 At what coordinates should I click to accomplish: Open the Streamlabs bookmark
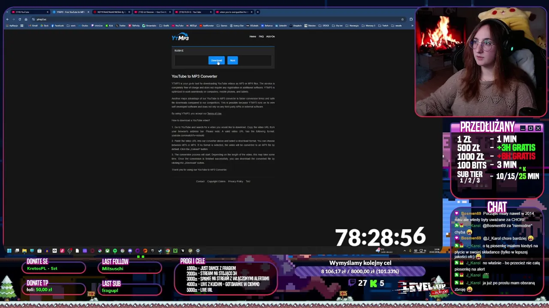(149, 26)
